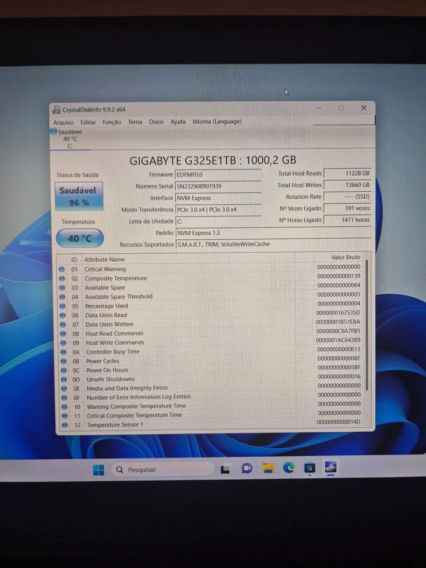Image resolution: width=426 pixels, height=568 pixels.
Task: Open Microsoft Edge from the taskbar
Action: [x=289, y=467]
